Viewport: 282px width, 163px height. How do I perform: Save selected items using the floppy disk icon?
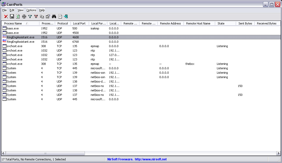tap(12, 16)
